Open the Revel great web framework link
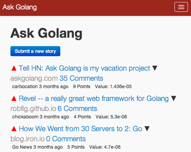Screen dimensions: 191x152 click(94, 99)
